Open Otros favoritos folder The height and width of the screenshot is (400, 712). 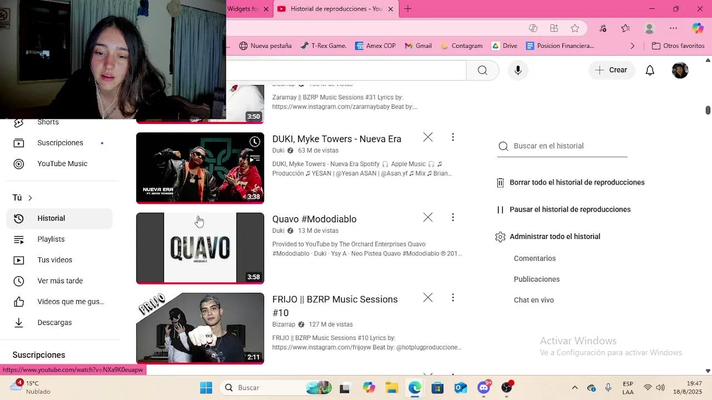click(x=678, y=46)
